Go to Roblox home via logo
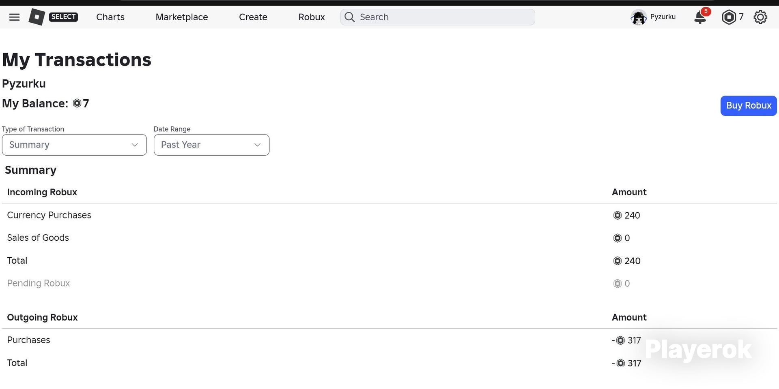This screenshot has width=779, height=389. point(37,17)
